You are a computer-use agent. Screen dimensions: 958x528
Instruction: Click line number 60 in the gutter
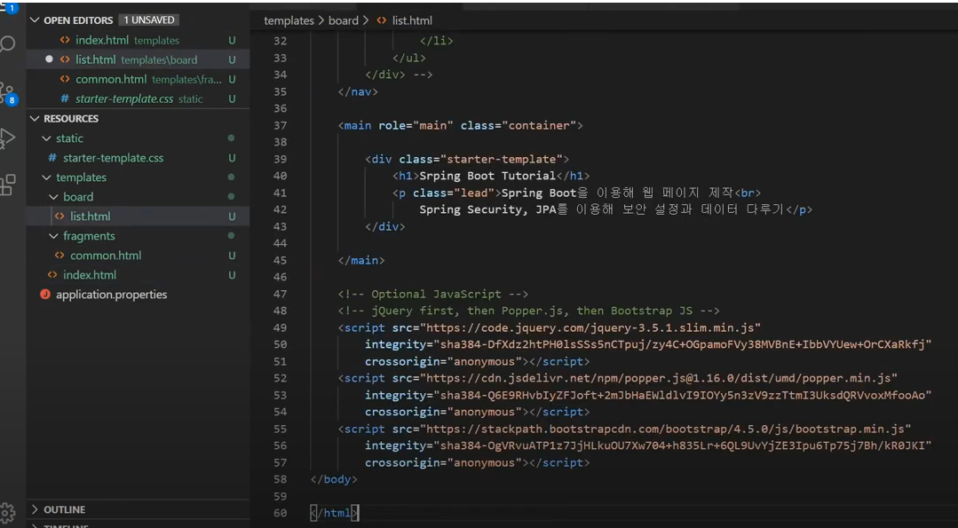pyautogui.click(x=280, y=513)
